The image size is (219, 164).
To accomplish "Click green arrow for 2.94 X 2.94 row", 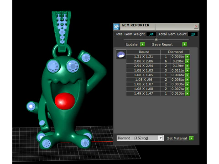I will [188, 66].
